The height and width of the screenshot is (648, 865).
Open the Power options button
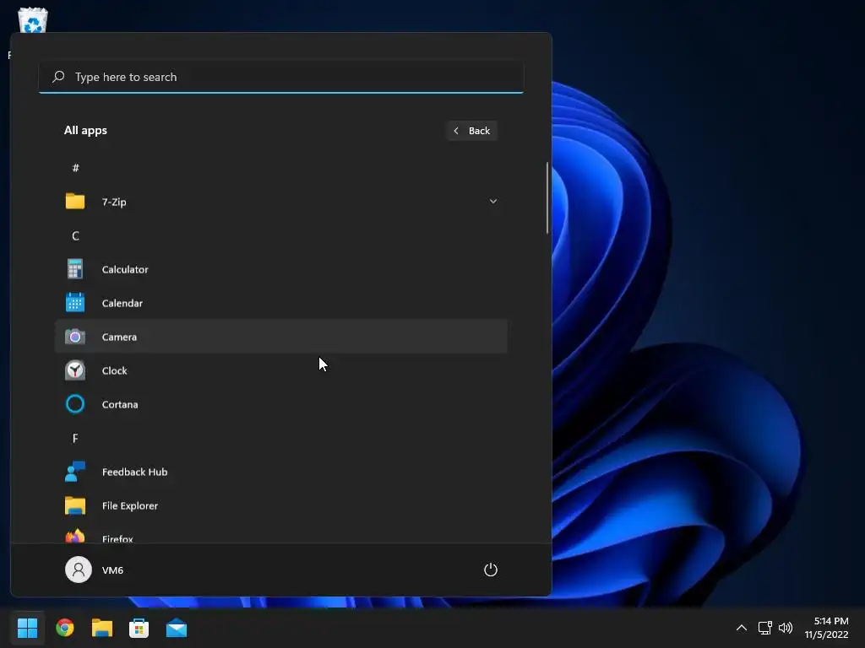tap(491, 570)
